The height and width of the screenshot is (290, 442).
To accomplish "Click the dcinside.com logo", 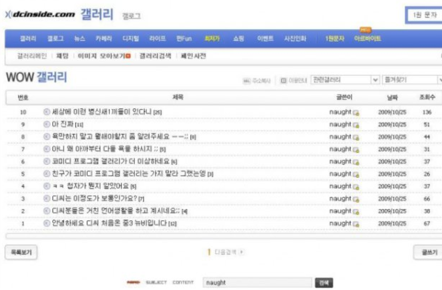I will (x=40, y=14).
